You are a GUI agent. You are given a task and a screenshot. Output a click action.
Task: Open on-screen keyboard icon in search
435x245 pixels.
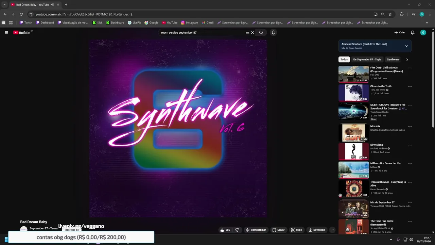coord(247,33)
